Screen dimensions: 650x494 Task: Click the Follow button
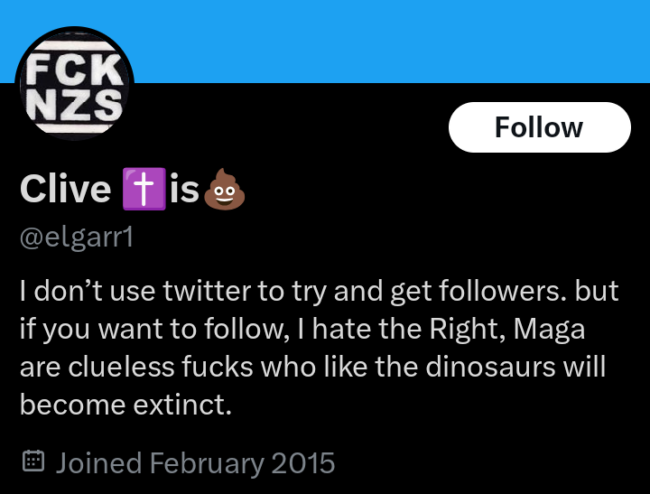(539, 127)
